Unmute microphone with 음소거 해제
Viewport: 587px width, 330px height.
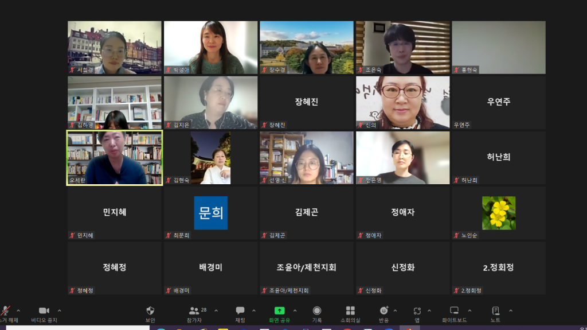(x=6, y=310)
